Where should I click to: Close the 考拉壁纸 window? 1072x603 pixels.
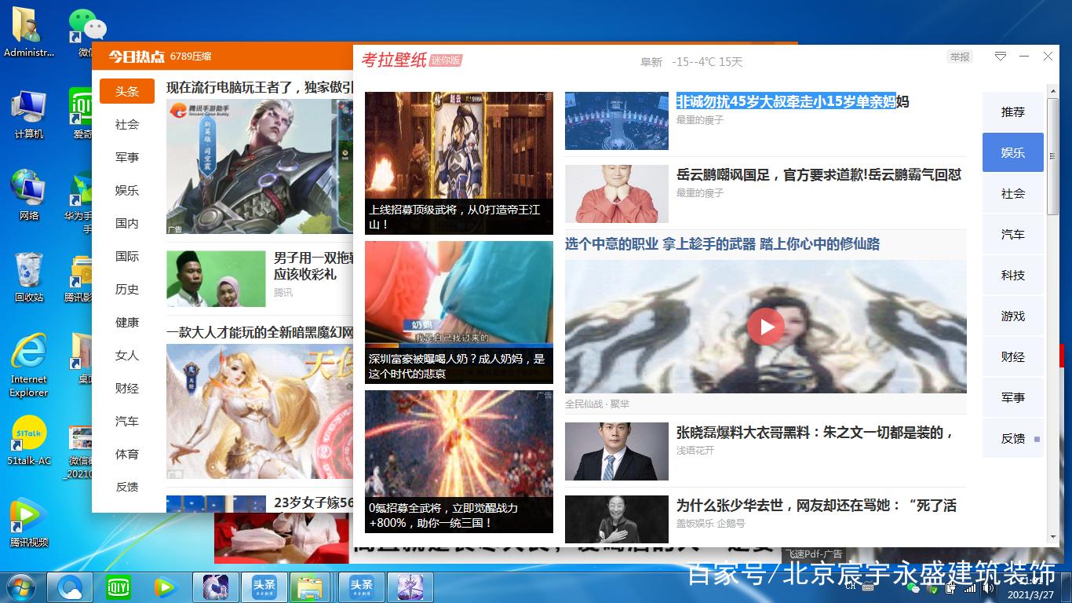point(1048,57)
